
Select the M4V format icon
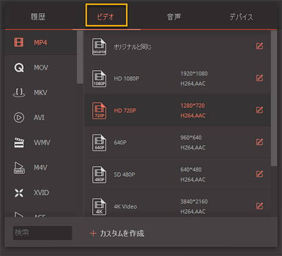[19, 168]
